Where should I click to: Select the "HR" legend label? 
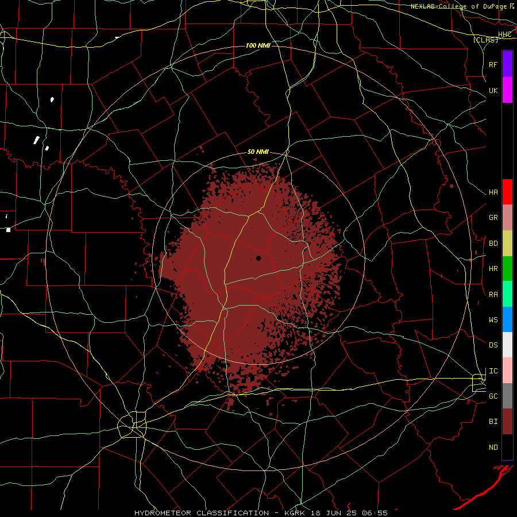point(493,269)
